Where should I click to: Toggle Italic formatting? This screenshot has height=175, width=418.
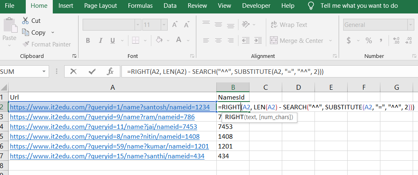(100, 40)
